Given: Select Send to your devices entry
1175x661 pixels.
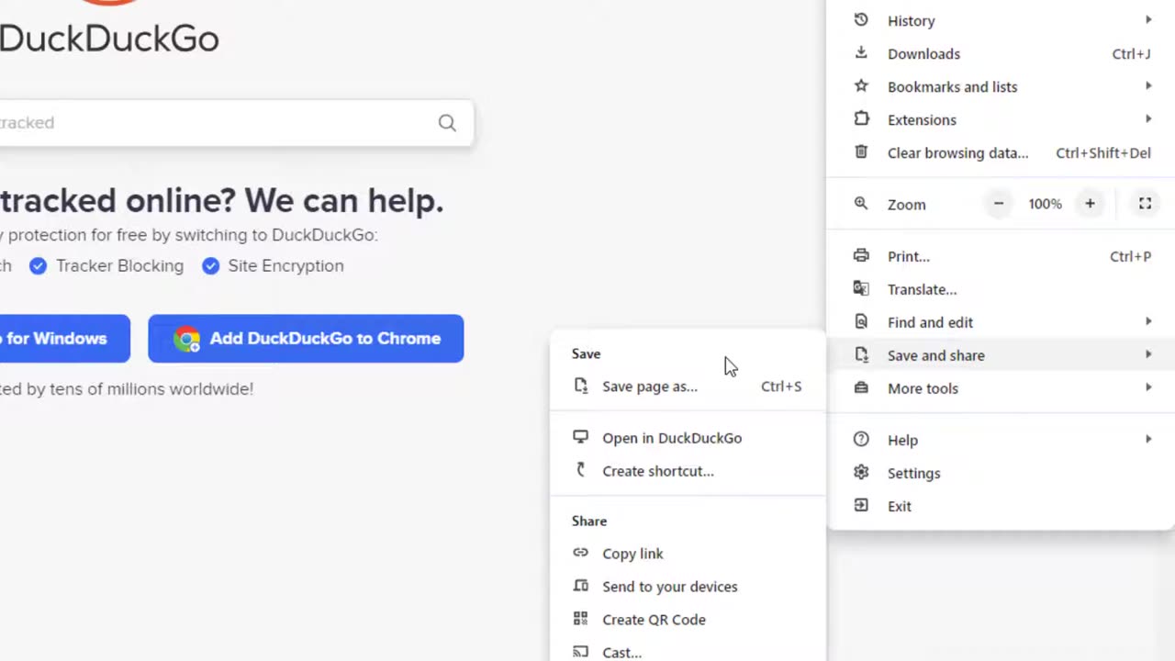Looking at the screenshot, I should click(688, 587).
